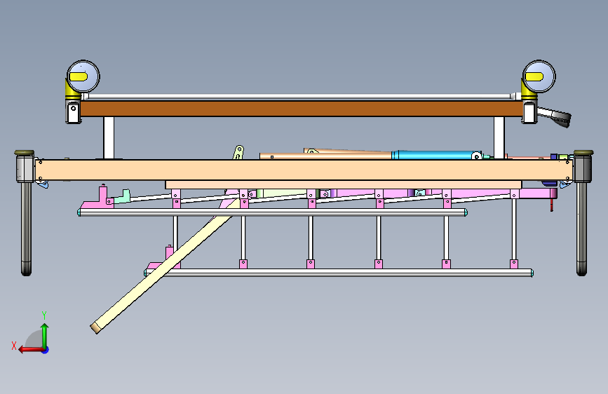The width and height of the screenshot is (608, 394).
Task: Select the large peach main frame beam
Action: (x=304, y=170)
